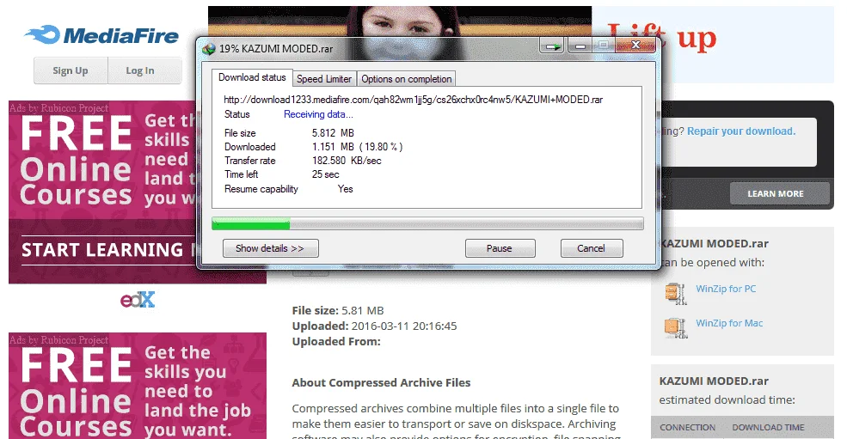Click the CONNECTION column header
Screen dimensions: 847x439
[x=687, y=427]
